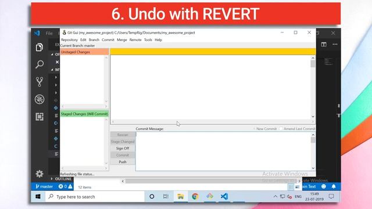This screenshot has height=209, width=372.
Task: Open VS Code Extensions icon
Action: (40, 117)
